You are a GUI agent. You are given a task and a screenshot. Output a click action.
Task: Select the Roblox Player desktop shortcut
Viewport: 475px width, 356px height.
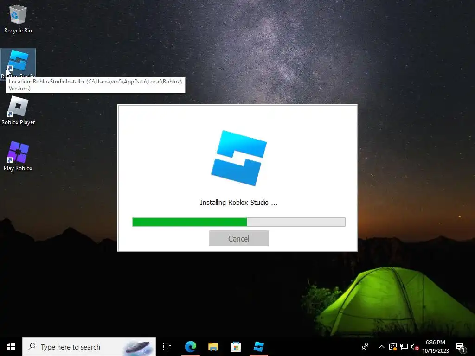click(18, 110)
